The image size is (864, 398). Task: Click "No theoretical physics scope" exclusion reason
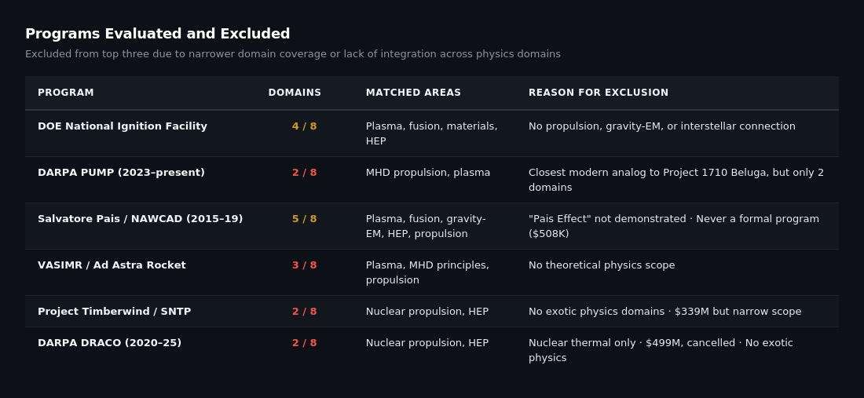point(602,265)
